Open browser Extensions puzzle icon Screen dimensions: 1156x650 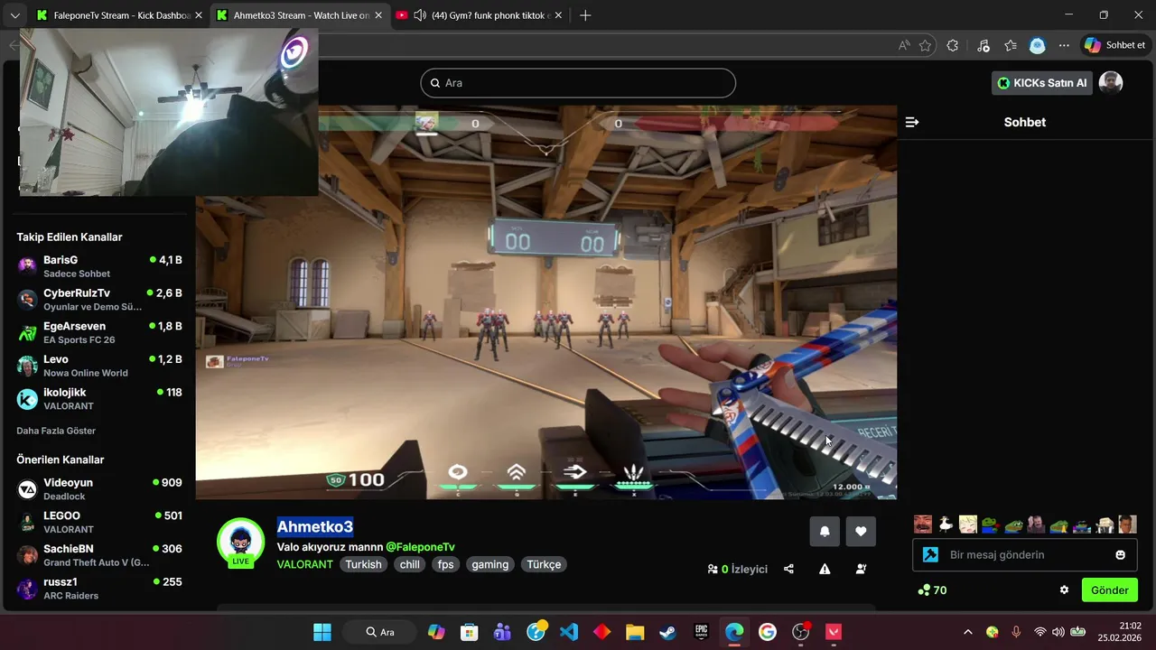coord(953,45)
